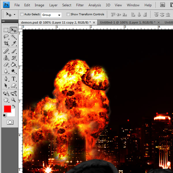Close the Untitled-1 Layer 3 tab
The width and height of the screenshot is (173, 173).
(x=159, y=22)
